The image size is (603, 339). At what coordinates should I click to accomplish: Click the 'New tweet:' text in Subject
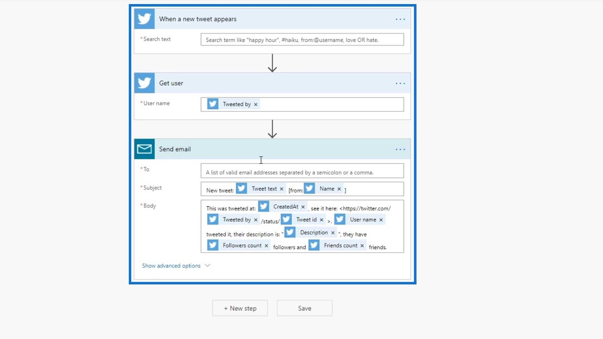[220, 191]
